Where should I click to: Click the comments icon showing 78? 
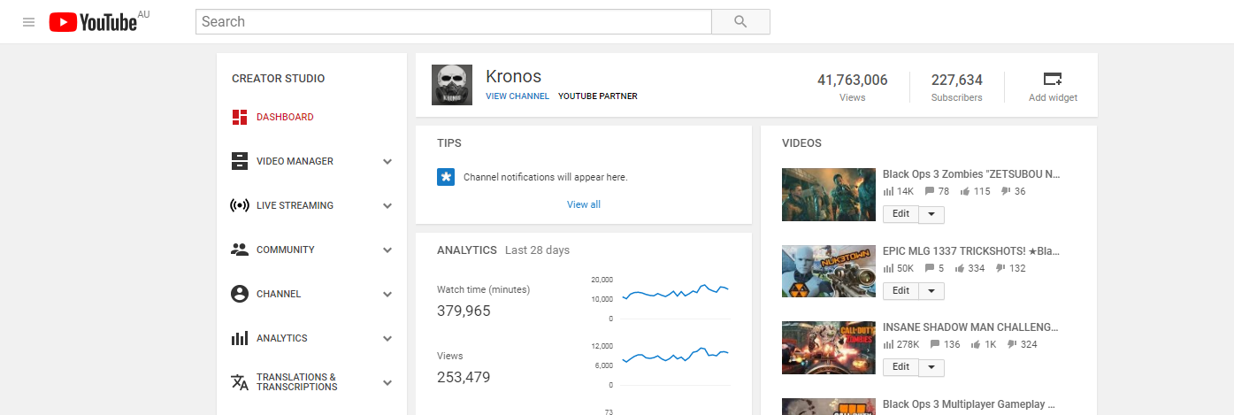(930, 191)
